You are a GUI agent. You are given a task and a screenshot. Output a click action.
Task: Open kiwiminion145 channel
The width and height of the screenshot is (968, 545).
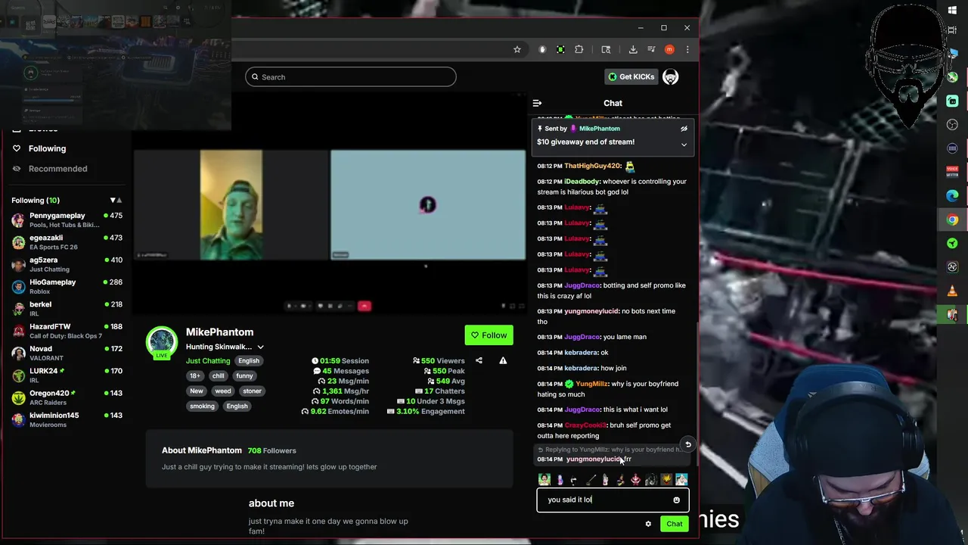point(67,419)
